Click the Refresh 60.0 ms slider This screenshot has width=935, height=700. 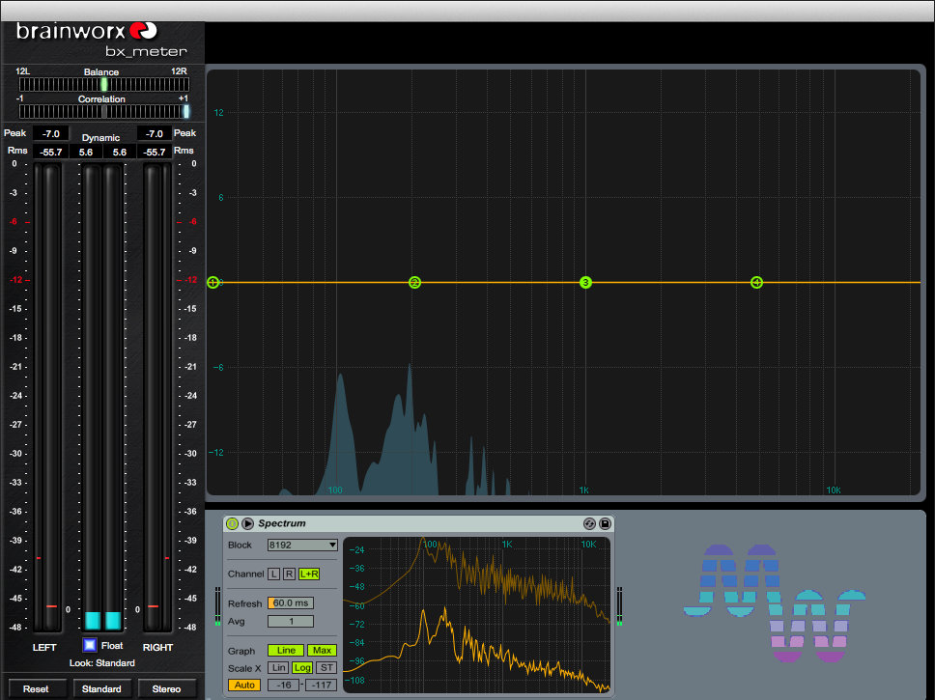coord(291,602)
